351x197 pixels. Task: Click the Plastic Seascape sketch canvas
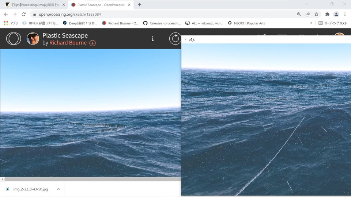pos(90,113)
